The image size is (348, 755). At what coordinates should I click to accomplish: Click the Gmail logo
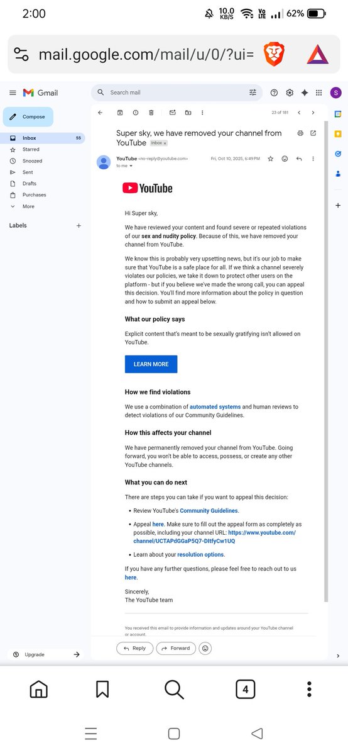pyautogui.click(x=40, y=92)
